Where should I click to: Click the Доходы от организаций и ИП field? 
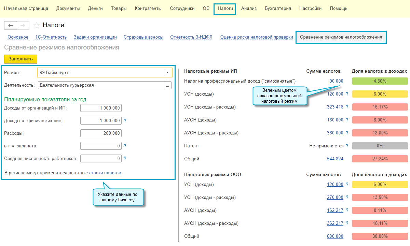point(101,108)
